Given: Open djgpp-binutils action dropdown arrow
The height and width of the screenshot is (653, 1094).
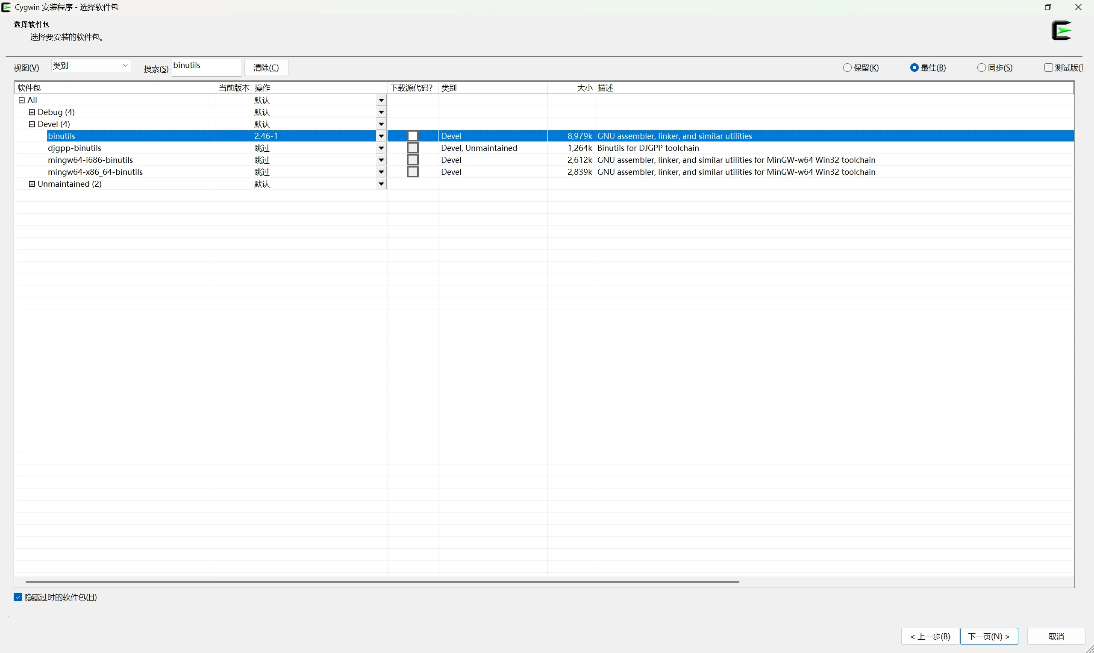Looking at the screenshot, I should coord(381,148).
